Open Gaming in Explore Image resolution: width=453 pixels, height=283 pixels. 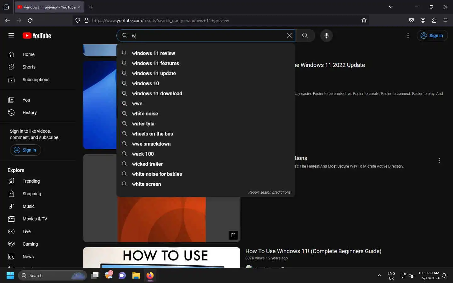click(38, 244)
